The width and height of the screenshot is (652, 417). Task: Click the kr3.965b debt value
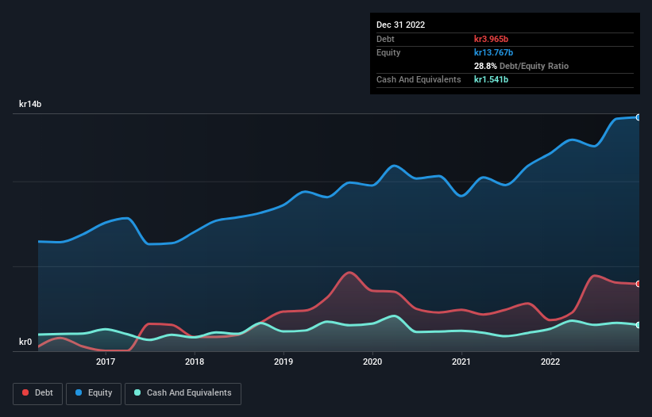pyautogui.click(x=491, y=39)
